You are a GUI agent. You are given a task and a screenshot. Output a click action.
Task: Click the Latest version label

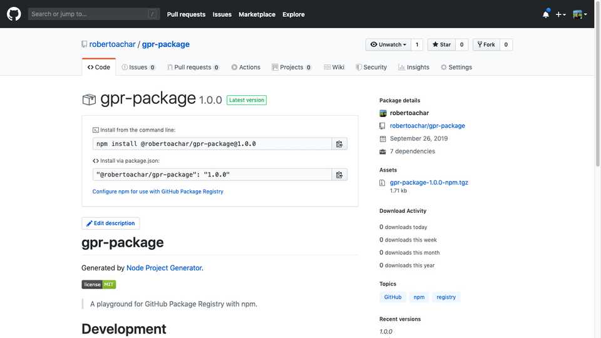point(247,100)
